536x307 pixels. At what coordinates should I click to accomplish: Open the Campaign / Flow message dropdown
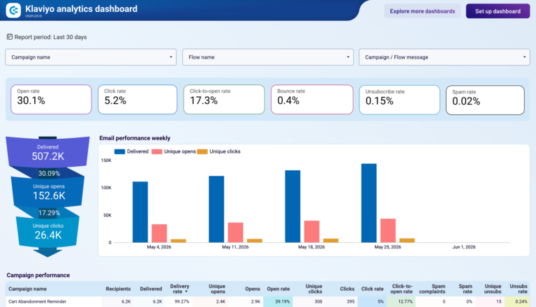(444, 57)
